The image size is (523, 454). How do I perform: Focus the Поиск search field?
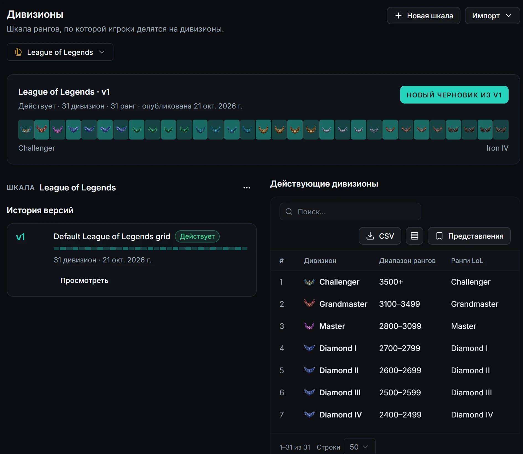pyautogui.click(x=350, y=211)
